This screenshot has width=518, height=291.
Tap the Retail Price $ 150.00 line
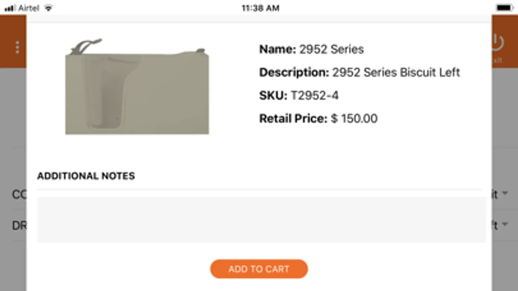pyautogui.click(x=318, y=119)
